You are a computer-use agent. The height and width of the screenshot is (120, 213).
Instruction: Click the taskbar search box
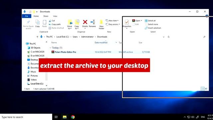coord(26,117)
